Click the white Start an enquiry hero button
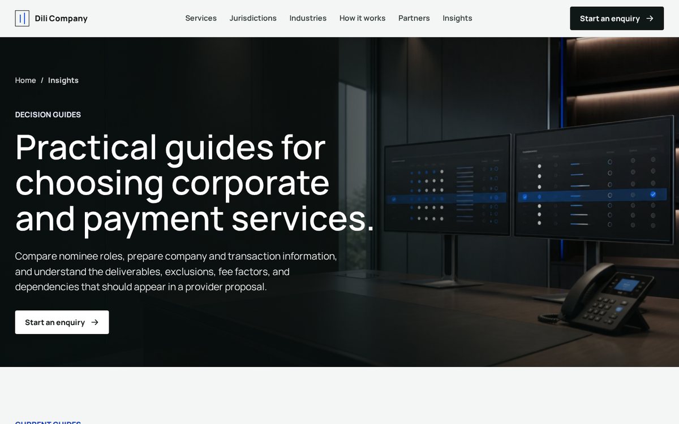Screen dimensions: 679x424 62,322
